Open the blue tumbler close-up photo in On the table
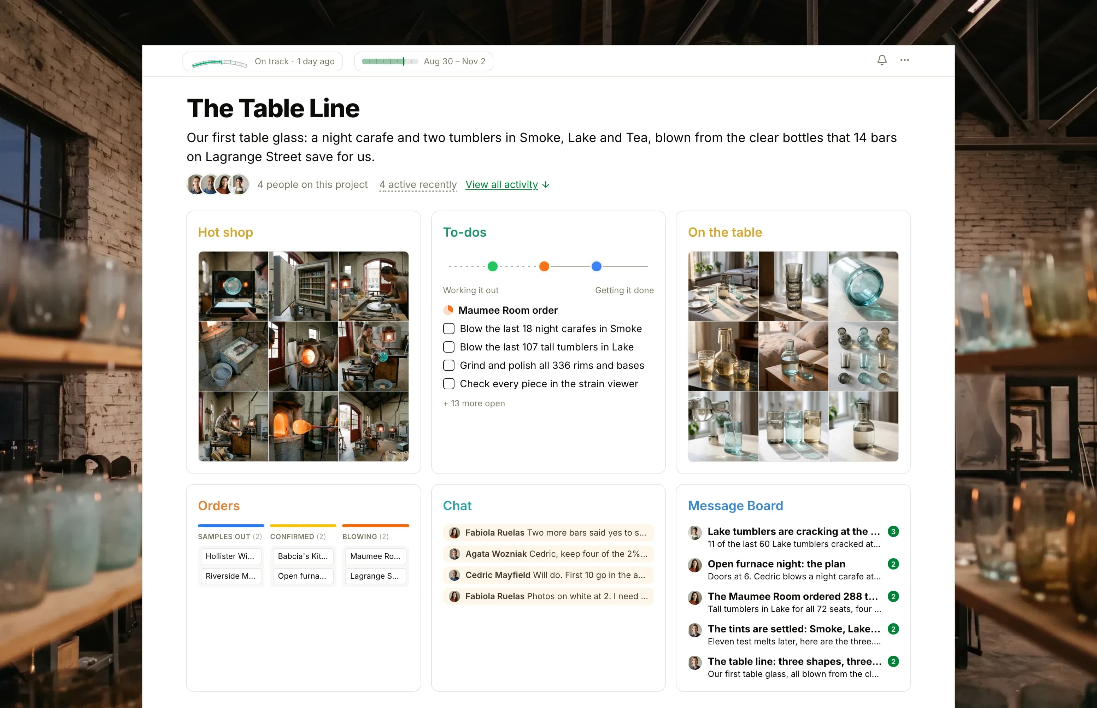 pos(863,286)
